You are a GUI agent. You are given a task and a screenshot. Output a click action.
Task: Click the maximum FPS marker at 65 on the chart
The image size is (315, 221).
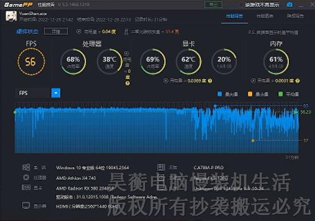tap(215, 106)
